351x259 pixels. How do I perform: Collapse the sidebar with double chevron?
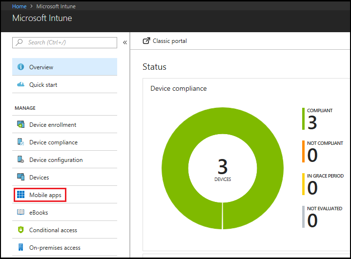point(125,42)
